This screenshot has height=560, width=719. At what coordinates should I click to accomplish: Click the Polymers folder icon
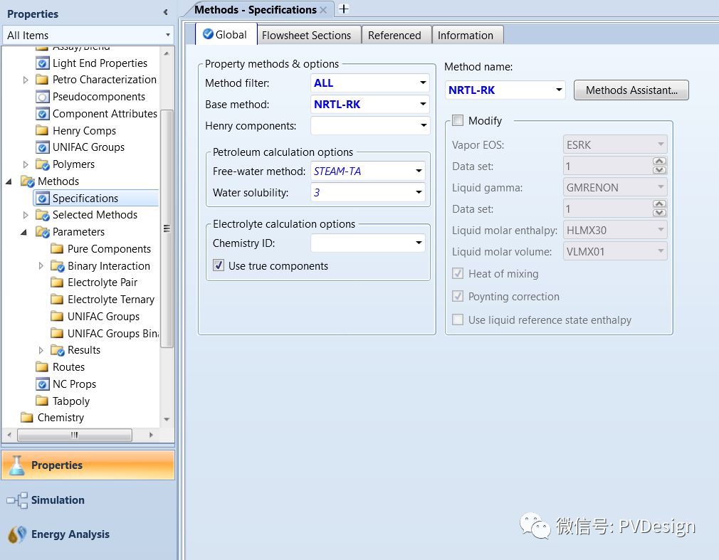pyautogui.click(x=42, y=164)
